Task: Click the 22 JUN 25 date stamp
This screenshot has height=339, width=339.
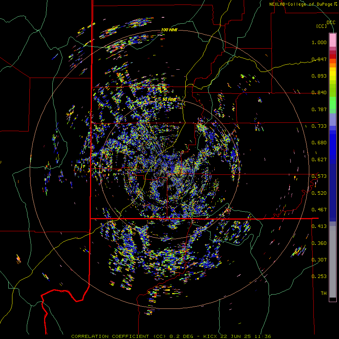Action: (x=236, y=336)
